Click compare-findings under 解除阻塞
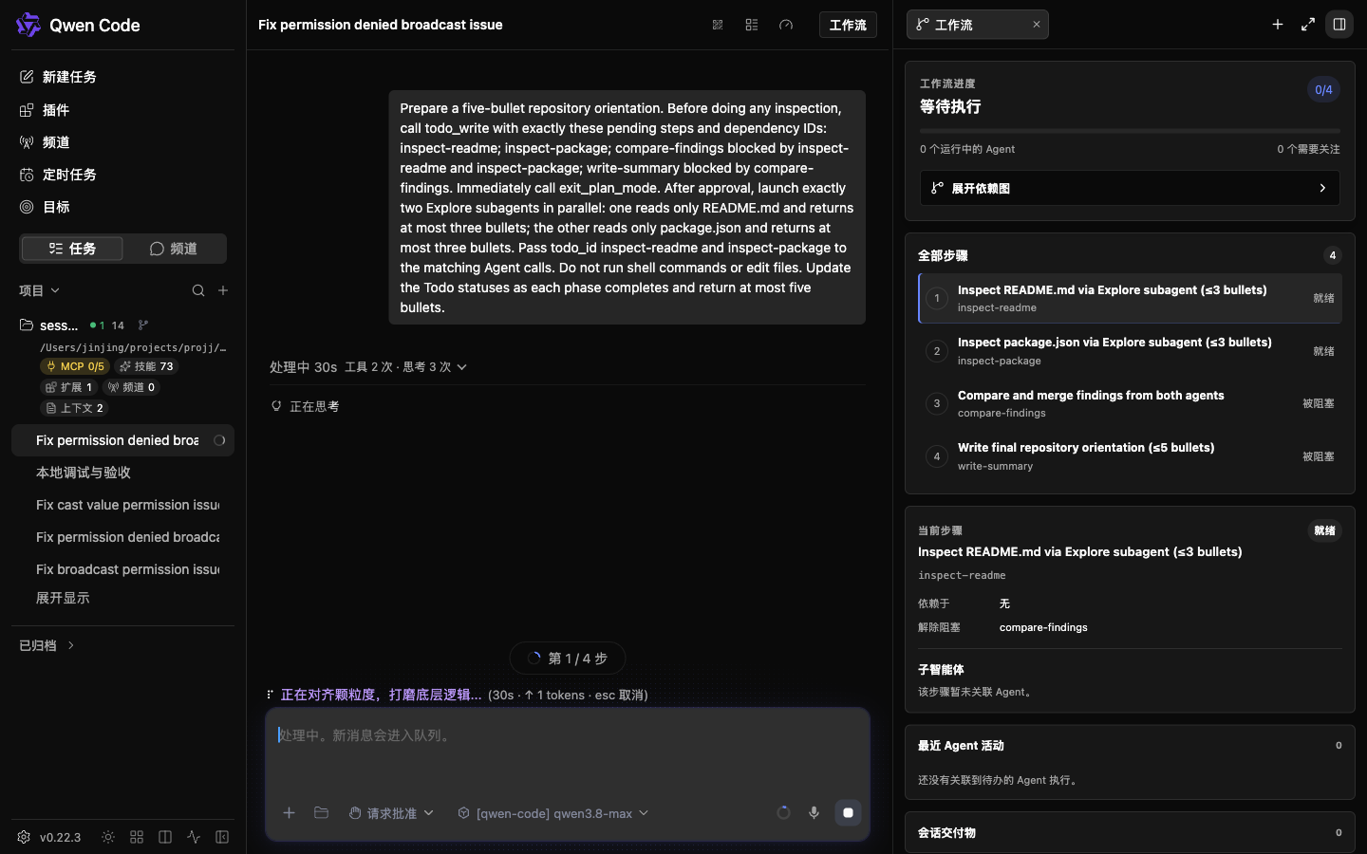Viewport: 1367px width, 854px height. pos(1043,627)
